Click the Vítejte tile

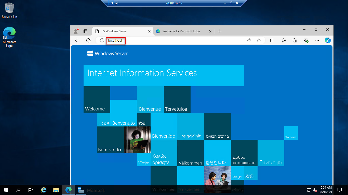(144, 160)
